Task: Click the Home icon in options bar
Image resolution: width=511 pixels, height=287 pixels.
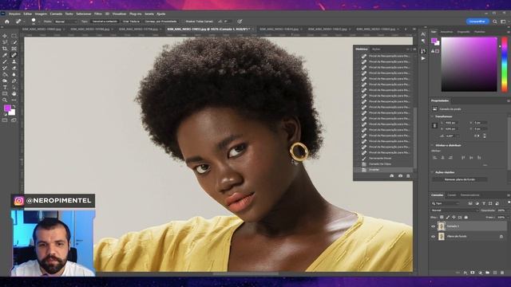Action: point(7,22)
